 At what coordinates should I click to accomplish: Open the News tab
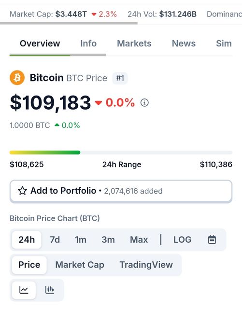184,43
